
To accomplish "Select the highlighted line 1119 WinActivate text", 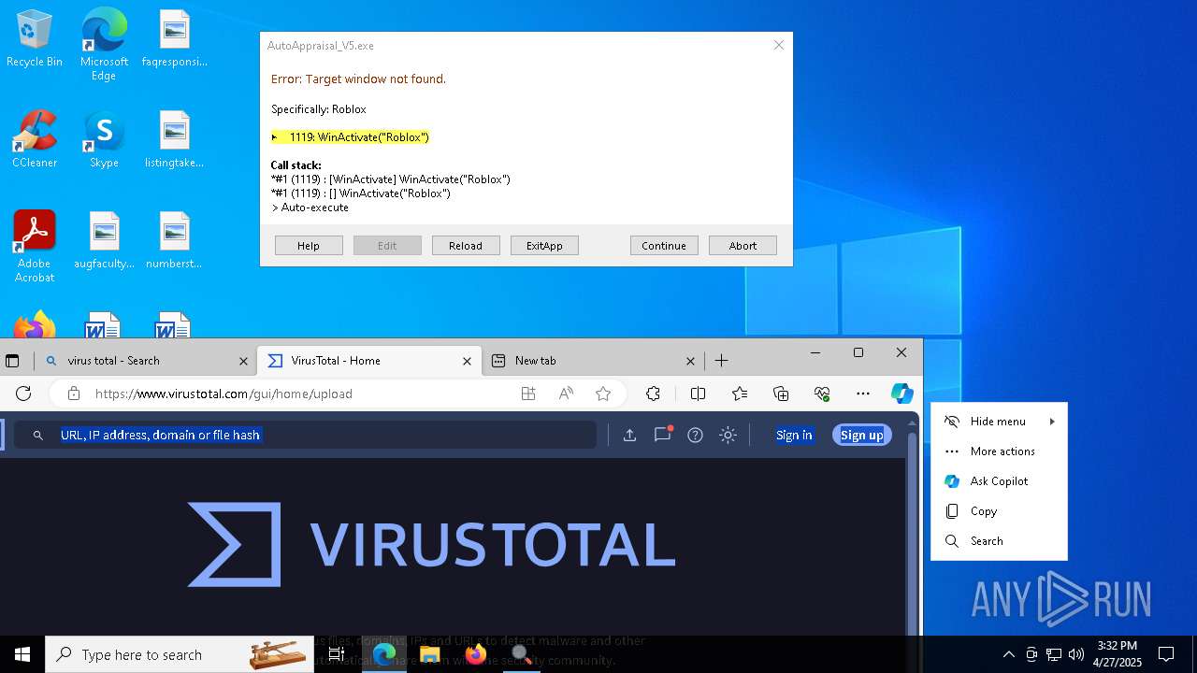I will 350,137.
